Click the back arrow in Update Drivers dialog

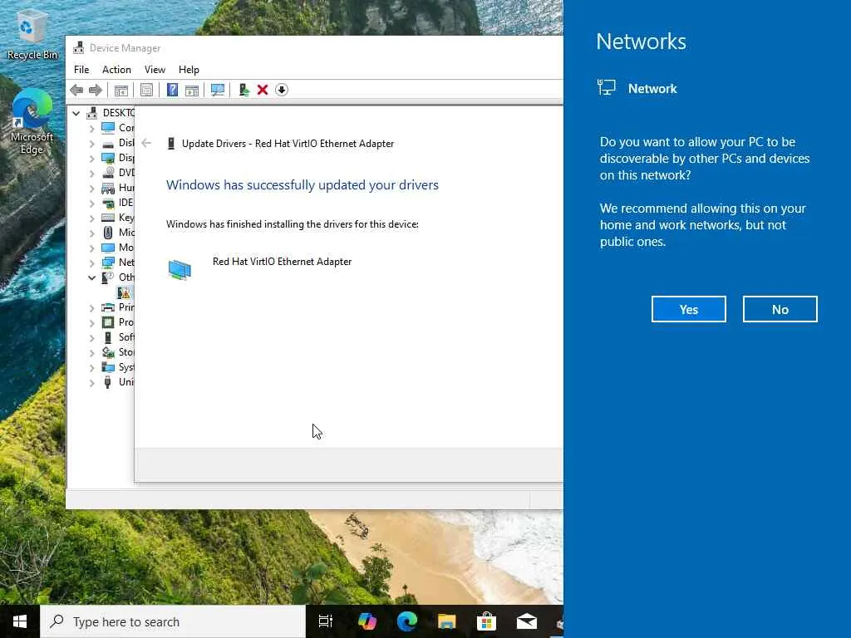[146, 143]
